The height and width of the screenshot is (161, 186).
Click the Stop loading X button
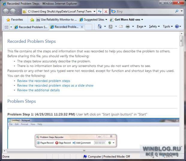(106, 11)
